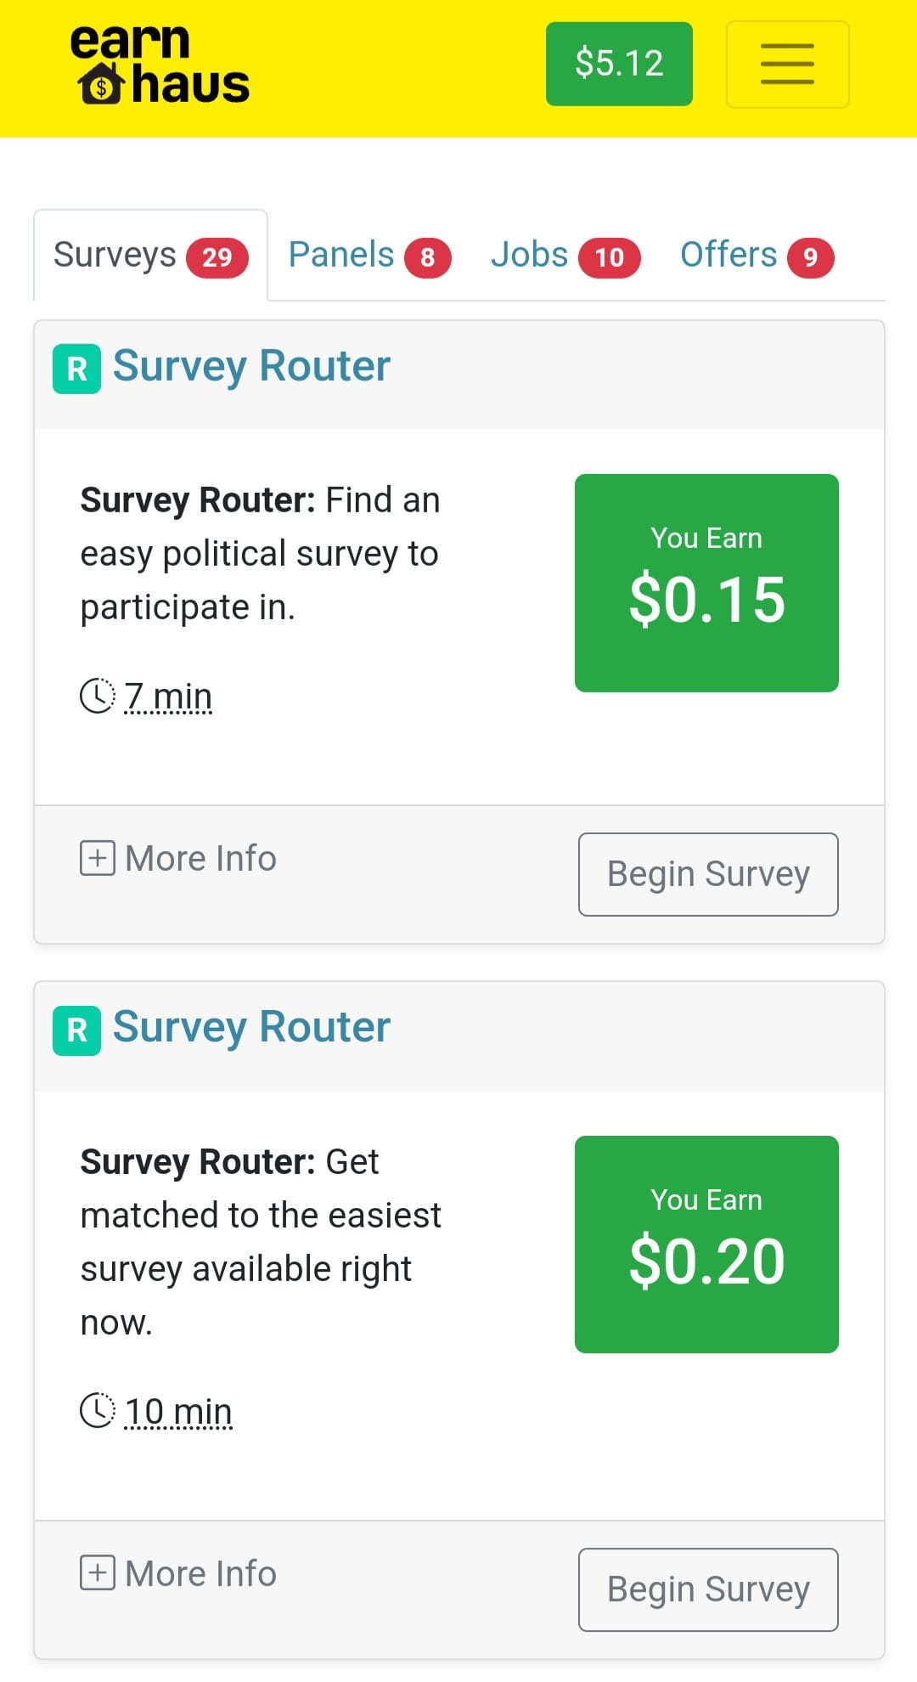Open the first Survey Router title link
Image resolution: width=917 pixels, height=1682 pixels.
coord(251,366)
